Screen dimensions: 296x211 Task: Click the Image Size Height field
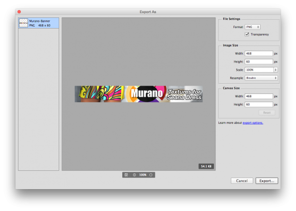(x=259, y=62)
